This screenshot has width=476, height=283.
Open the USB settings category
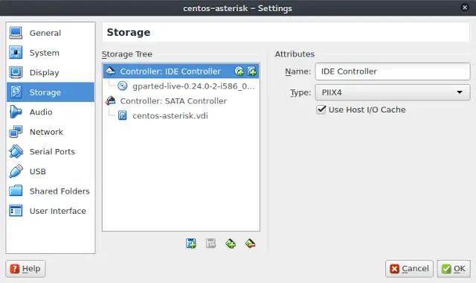pyautogui.click(x=51, y=171)
